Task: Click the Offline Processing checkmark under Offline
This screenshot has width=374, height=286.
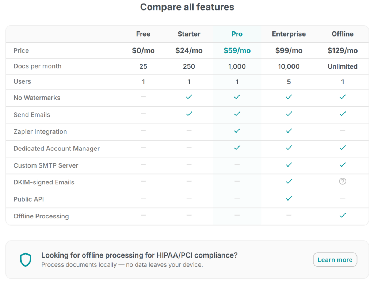Action: pyautogui.click(x=342, y=216)
